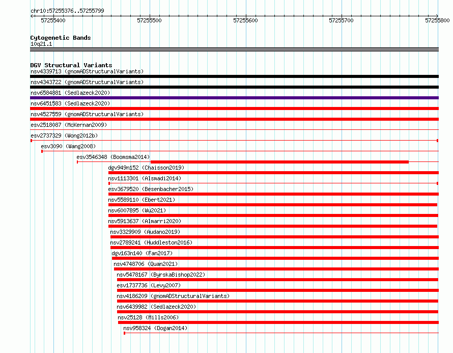Click nsv5913637 (Almarri2020) label
This screenshot has width=453, height=353.
pyautogui.click(x=145, y=221)
